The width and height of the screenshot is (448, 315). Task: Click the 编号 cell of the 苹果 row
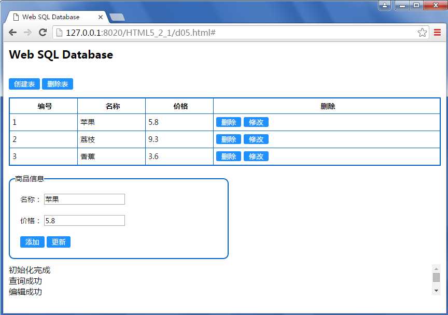44,122
